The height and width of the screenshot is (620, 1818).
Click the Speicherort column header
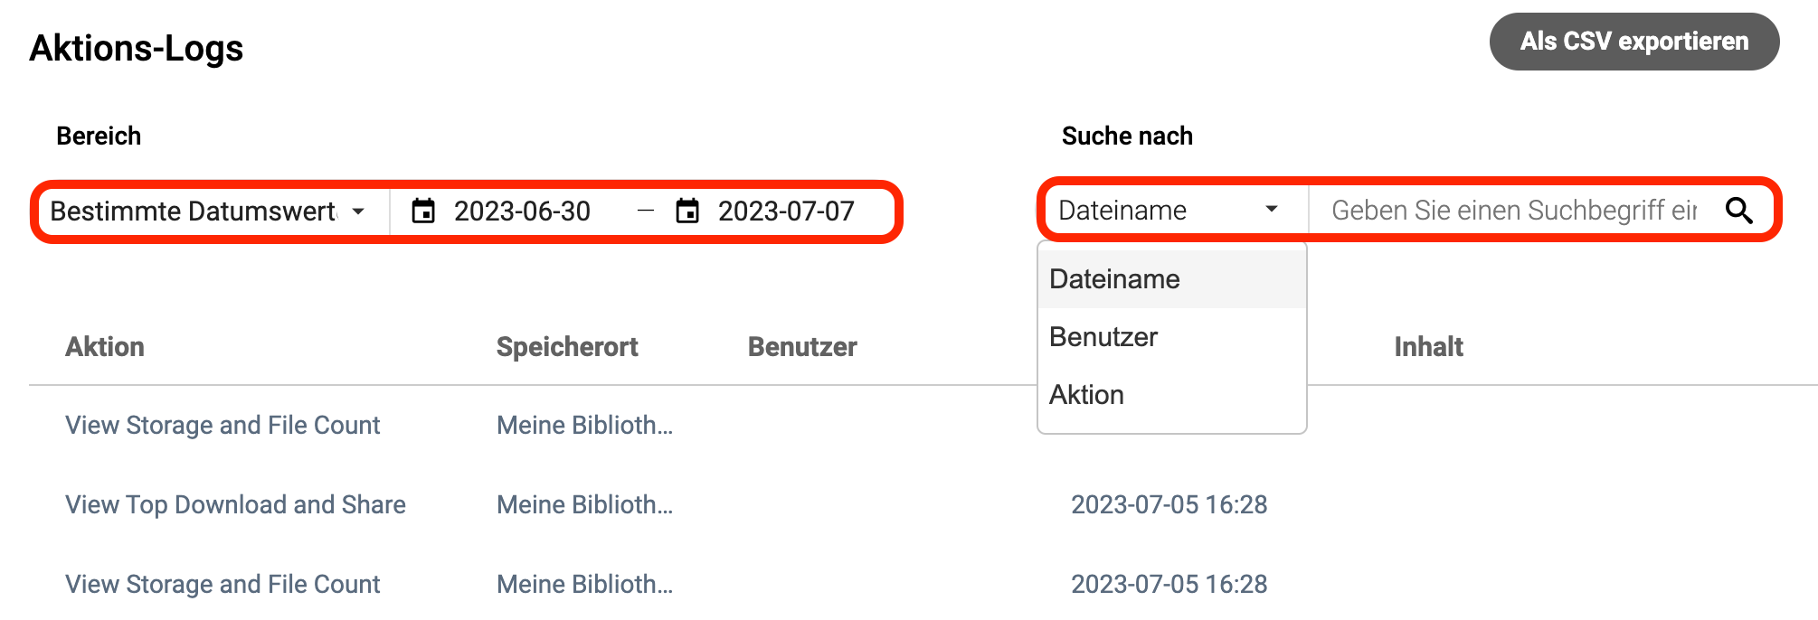click(567, 347)
